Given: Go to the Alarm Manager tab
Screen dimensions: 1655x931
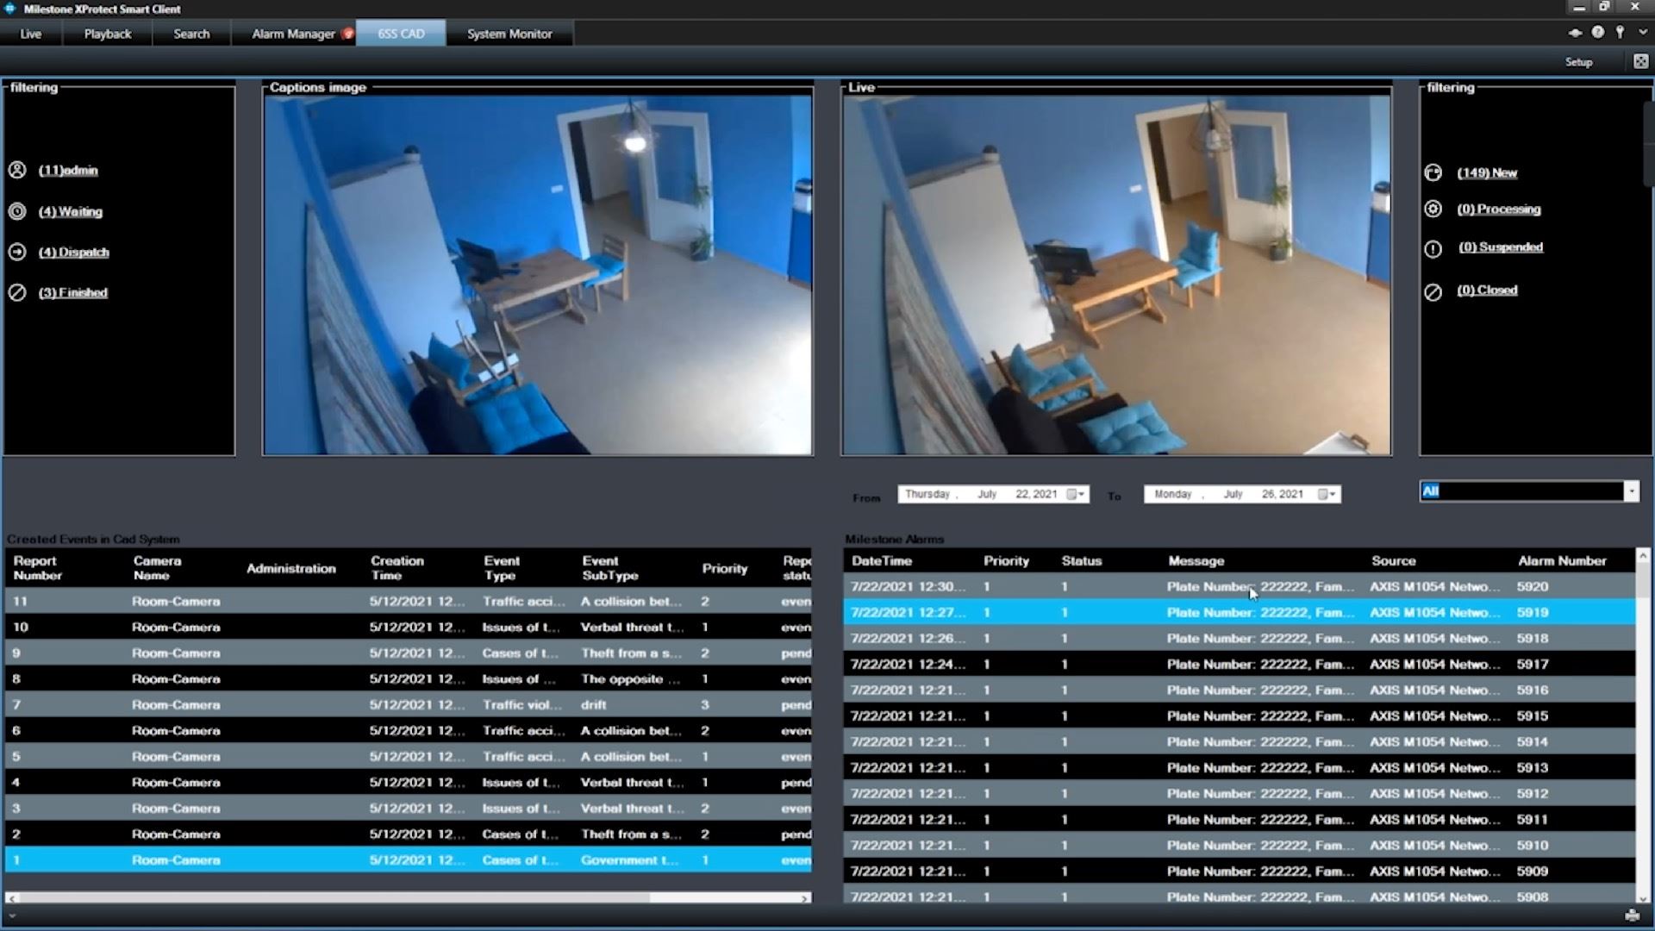Looking at the screenshot, I should coord(293,34).
